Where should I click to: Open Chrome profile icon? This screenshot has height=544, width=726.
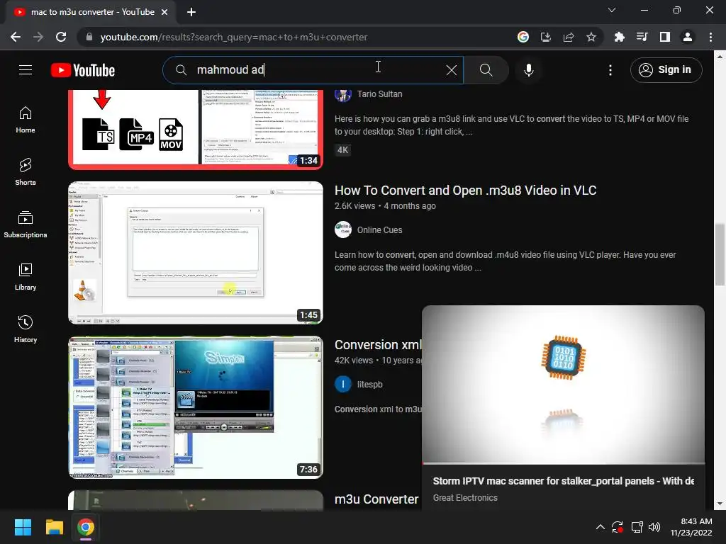click(x=688, y=37)
